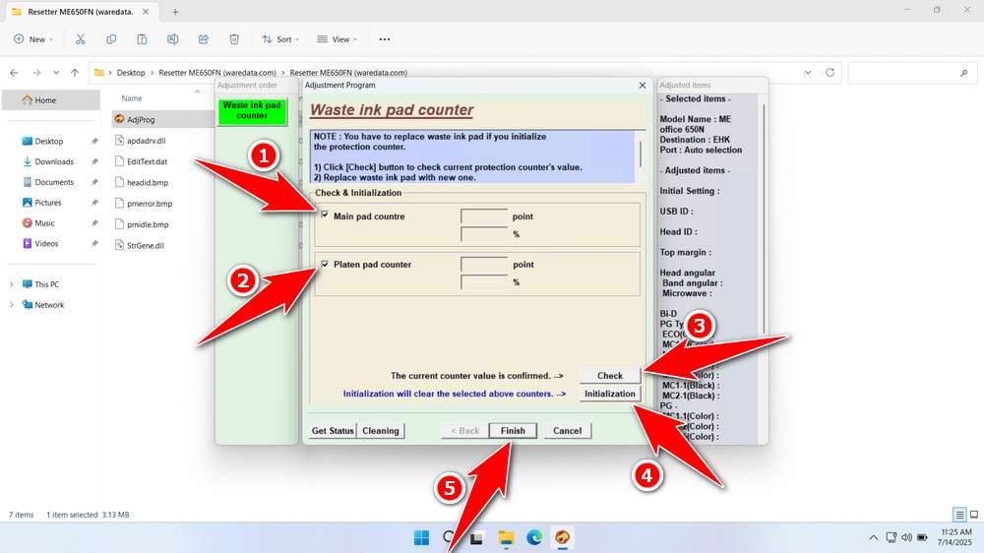Click the Rename icon in Explorer toolbar
This screenshot has width=984, height=553.
(172, 39)
